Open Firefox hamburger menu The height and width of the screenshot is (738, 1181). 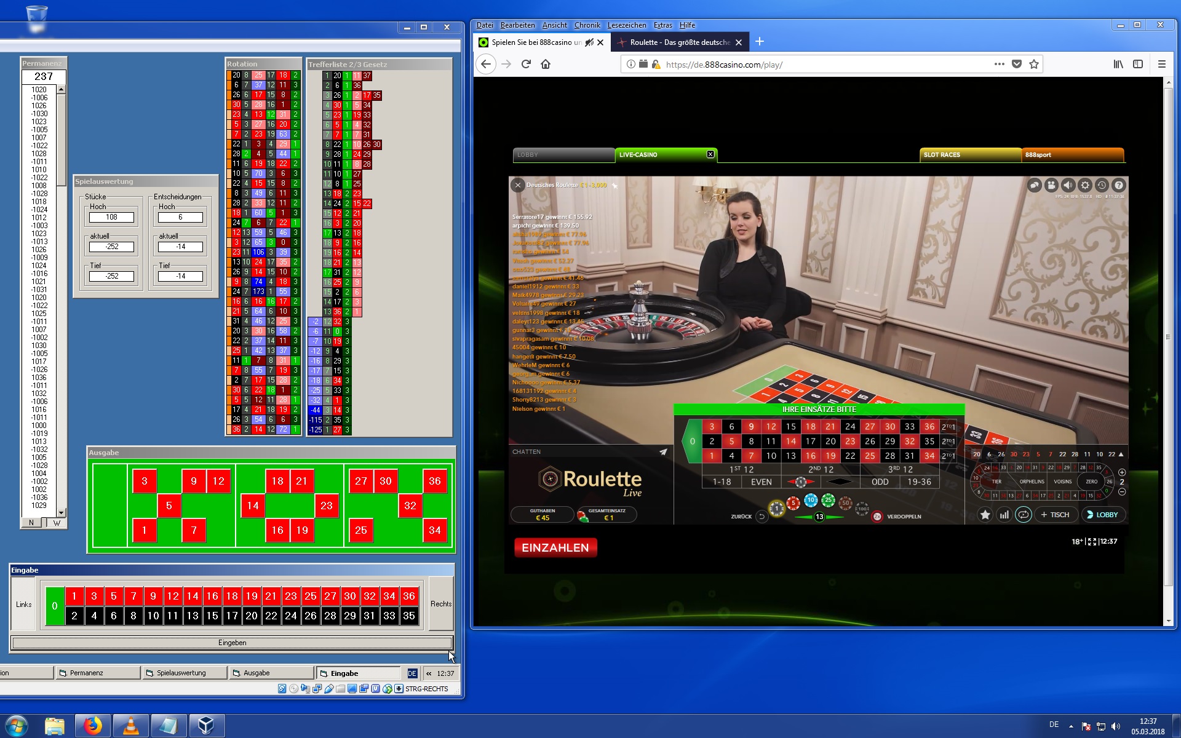tap(1161, 64)
